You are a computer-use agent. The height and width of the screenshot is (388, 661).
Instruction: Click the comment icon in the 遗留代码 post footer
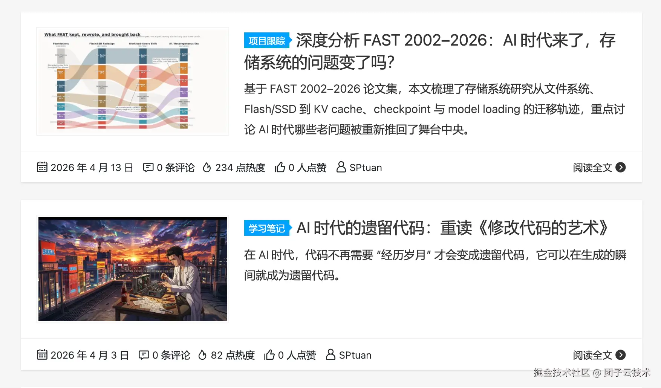[x=144, y=355]
